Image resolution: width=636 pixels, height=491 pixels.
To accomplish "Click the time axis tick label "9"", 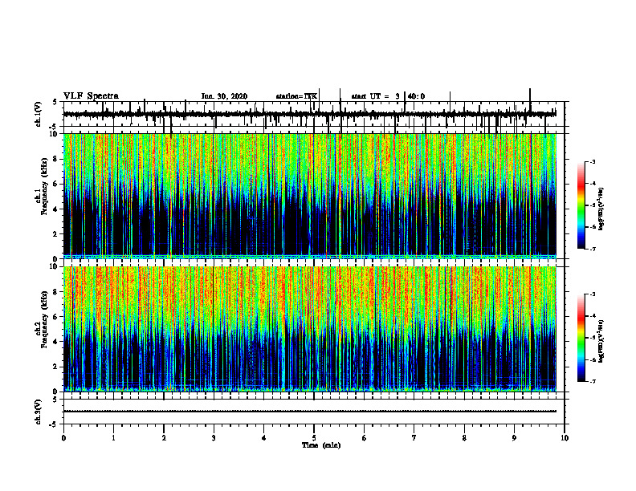I will coord(514,438).
